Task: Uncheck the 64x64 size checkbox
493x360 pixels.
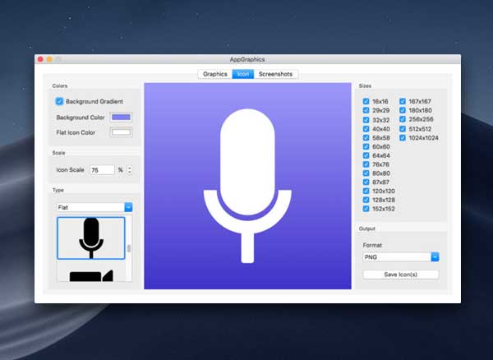Action: [x=366, y=155]
